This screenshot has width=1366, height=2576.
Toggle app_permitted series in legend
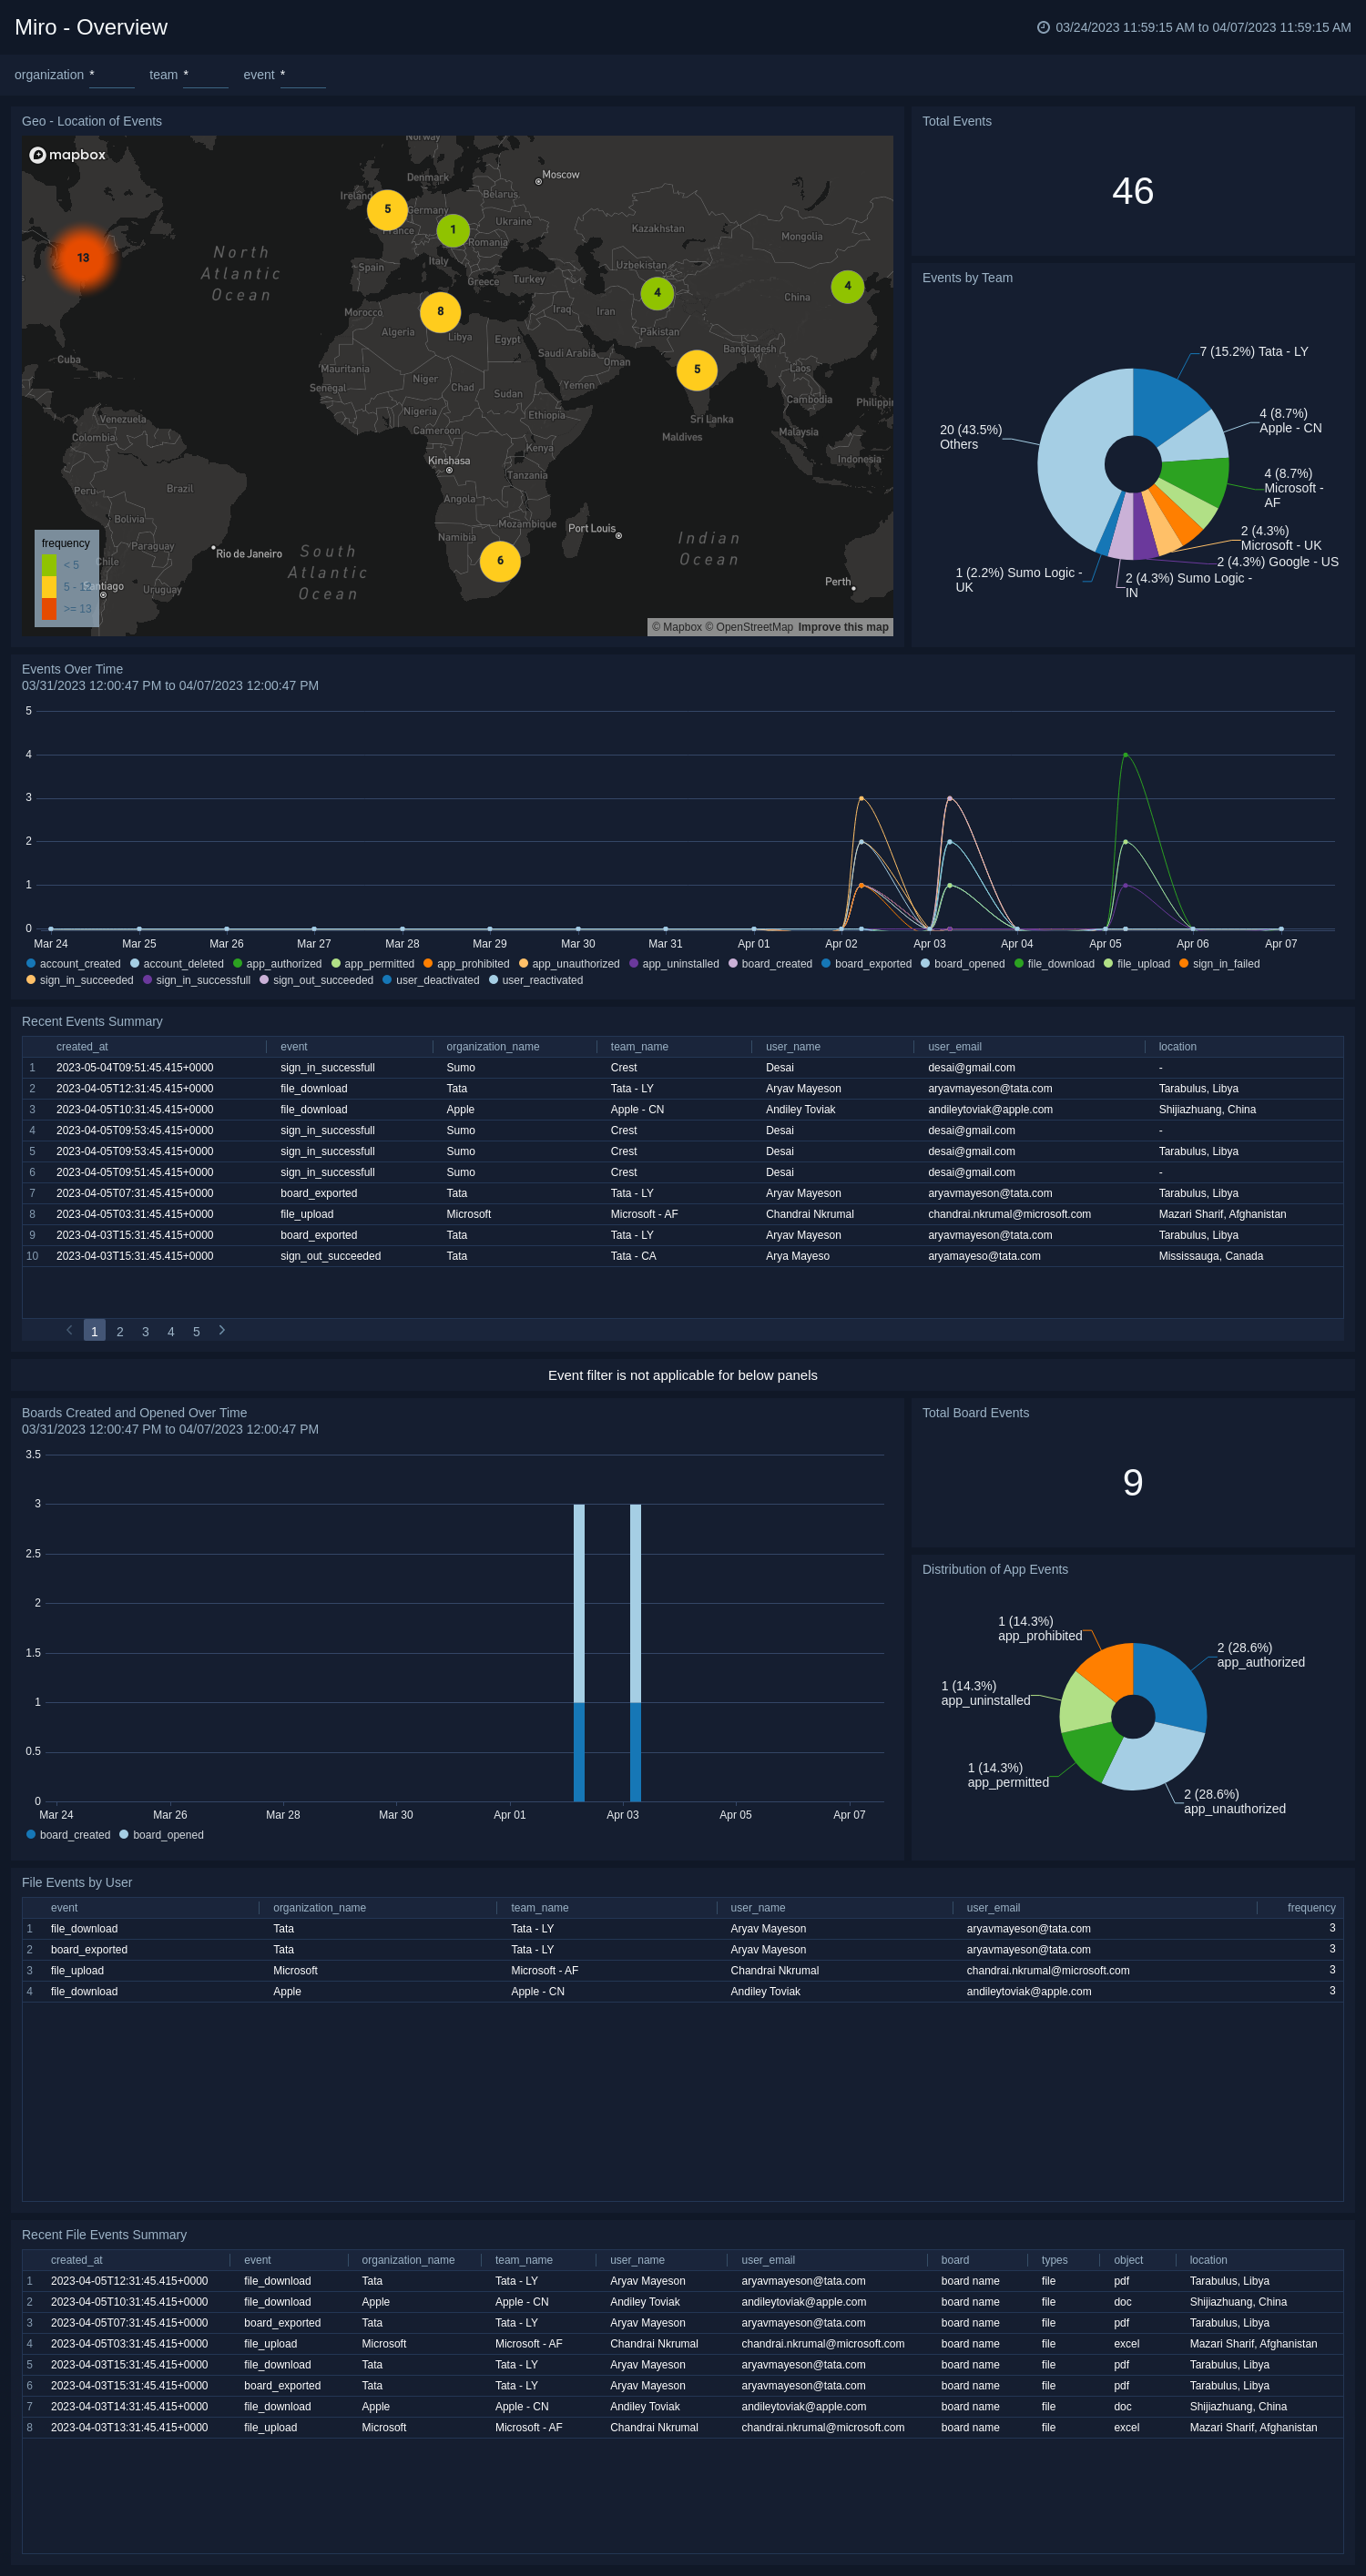pos(372,964)
